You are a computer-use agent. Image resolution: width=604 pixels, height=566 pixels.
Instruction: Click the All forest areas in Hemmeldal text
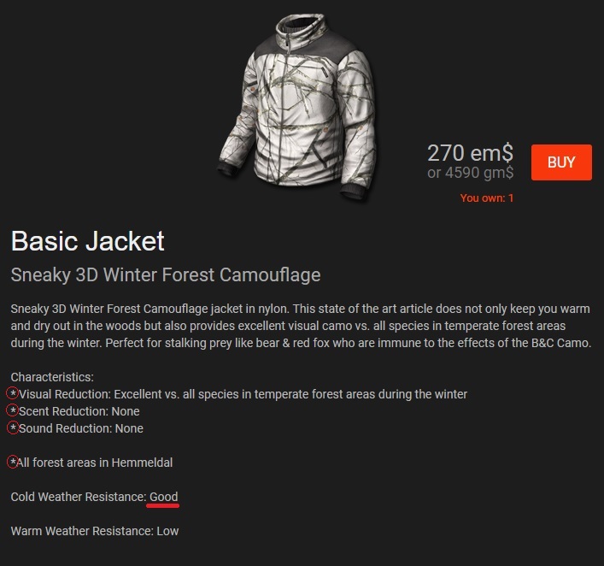click(x=95, y=463)
